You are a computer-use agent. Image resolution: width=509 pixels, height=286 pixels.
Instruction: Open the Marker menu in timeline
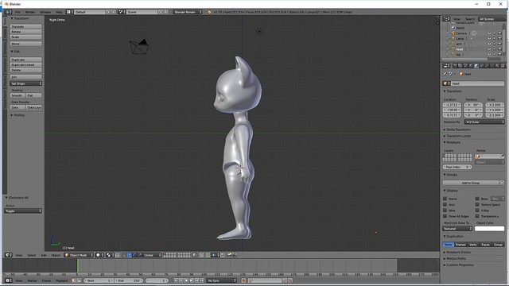point(32,280)
